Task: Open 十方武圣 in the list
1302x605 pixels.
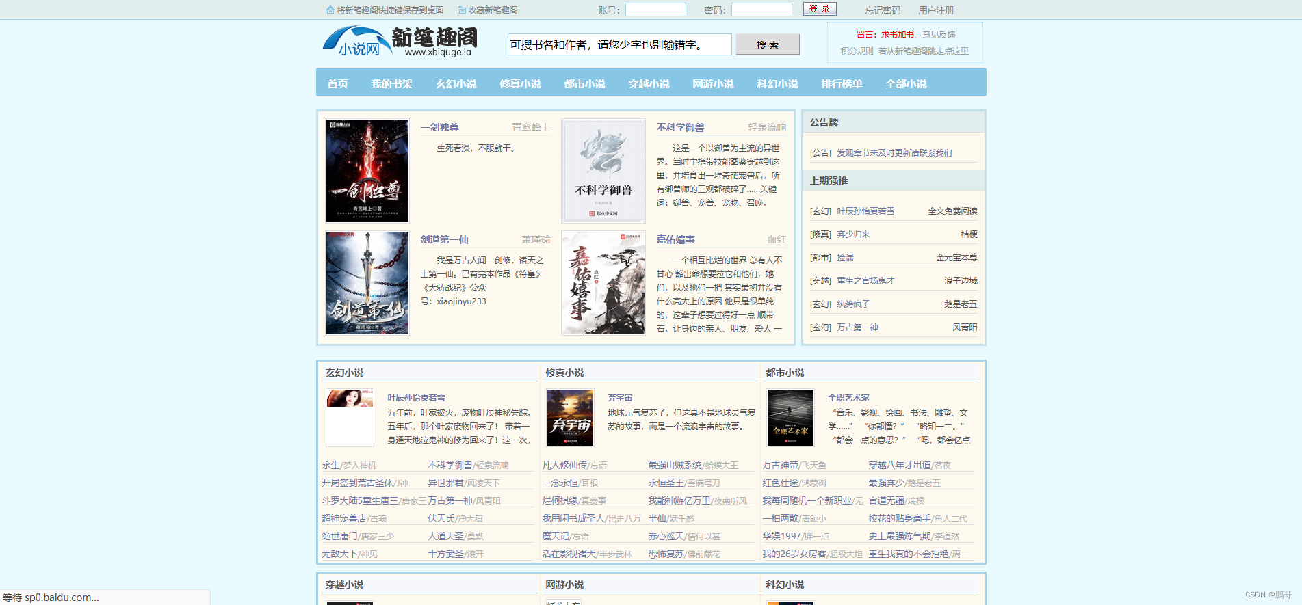Action: [445, 554]
